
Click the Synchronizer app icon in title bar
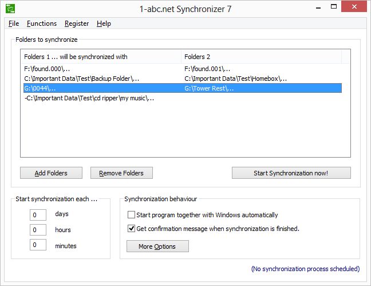tap(10, 9)
